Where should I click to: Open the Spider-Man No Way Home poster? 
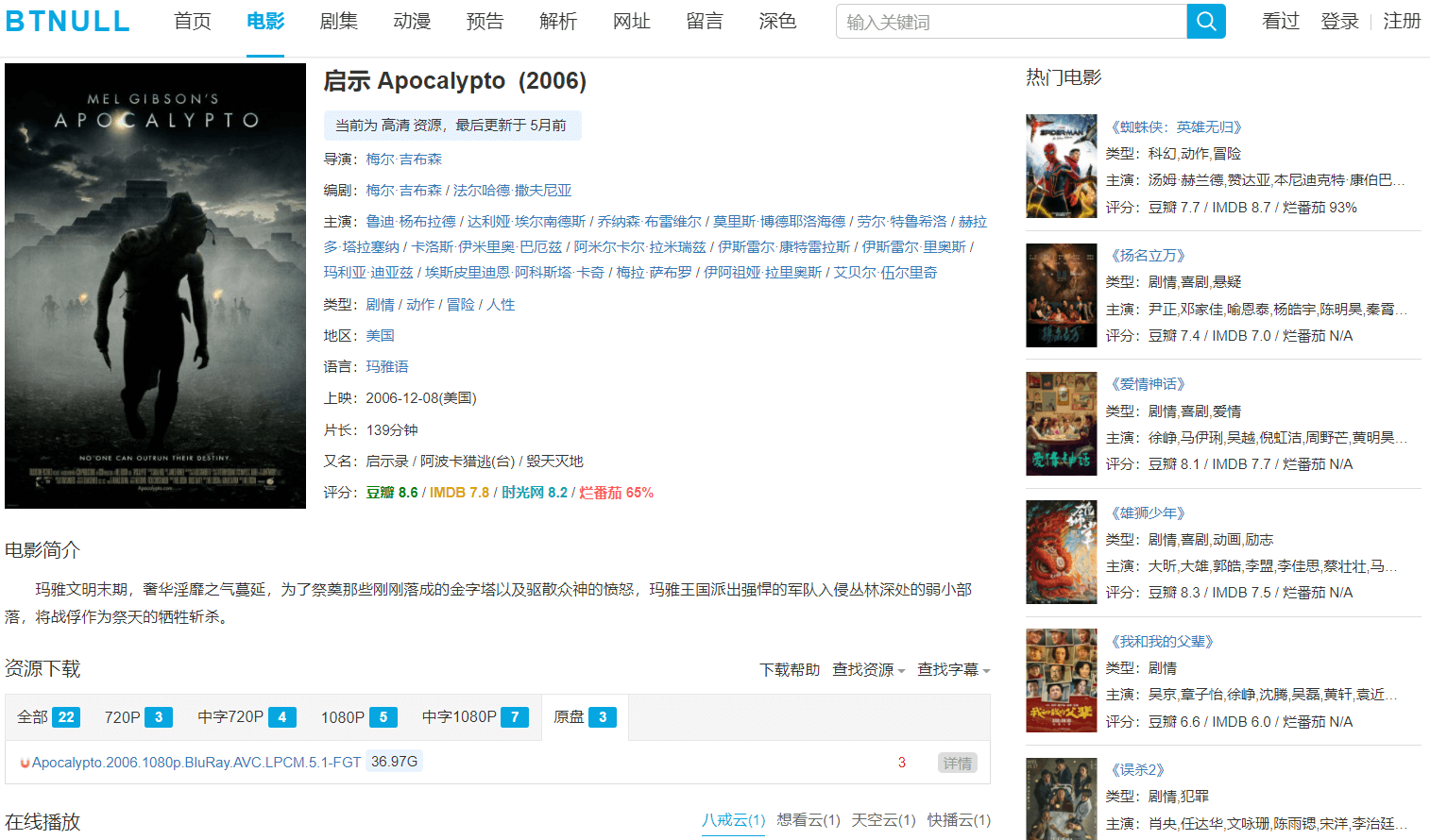[1061, 166]
